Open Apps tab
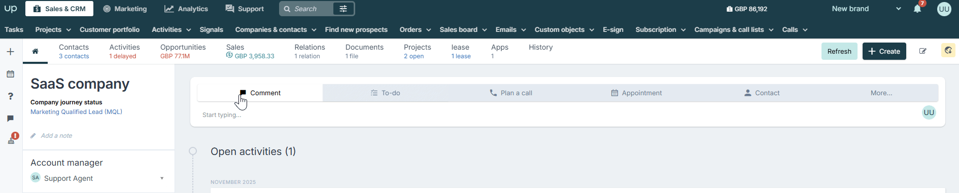959x193 pixels. click(x=499, y=51)
